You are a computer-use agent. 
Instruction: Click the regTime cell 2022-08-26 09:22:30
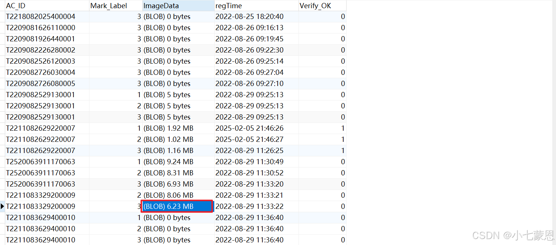(256, 50)
